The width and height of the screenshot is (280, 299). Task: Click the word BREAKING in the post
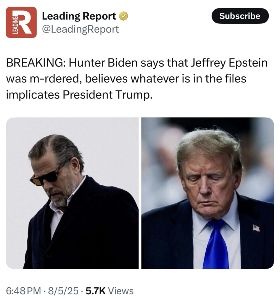point(35,63)
